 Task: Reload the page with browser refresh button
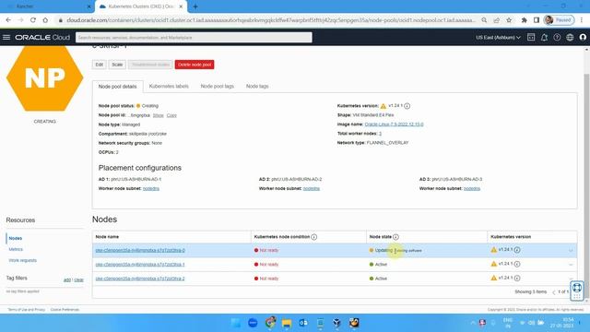point(33,20)
